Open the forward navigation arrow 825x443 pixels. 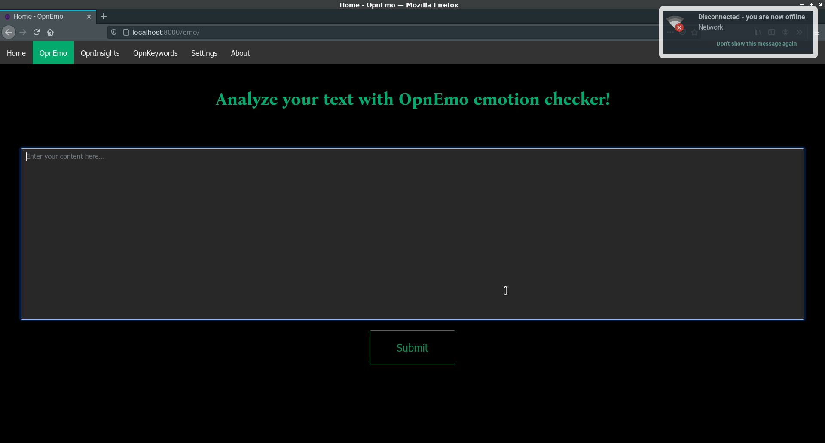[x=22, y=32]
